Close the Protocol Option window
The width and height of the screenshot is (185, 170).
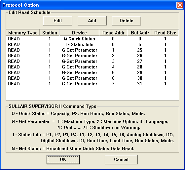pos(180,5)
